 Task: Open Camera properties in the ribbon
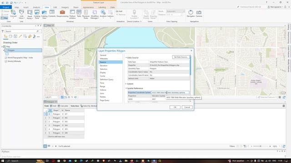click(x=199, y=14)
